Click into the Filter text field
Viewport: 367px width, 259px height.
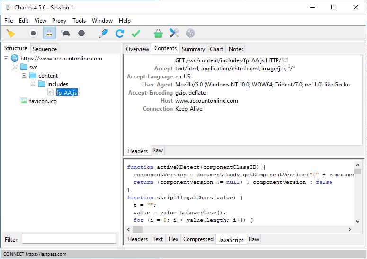[69, 239]
